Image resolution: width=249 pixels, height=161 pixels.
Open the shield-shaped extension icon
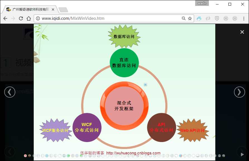[217, 18]
